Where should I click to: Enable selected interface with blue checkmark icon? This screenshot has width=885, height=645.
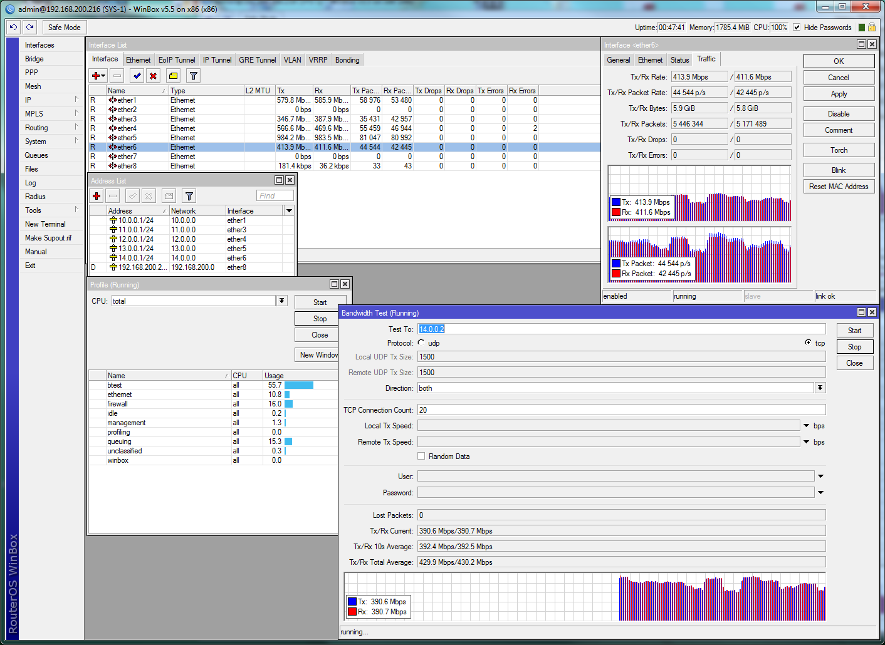point(136,75)
